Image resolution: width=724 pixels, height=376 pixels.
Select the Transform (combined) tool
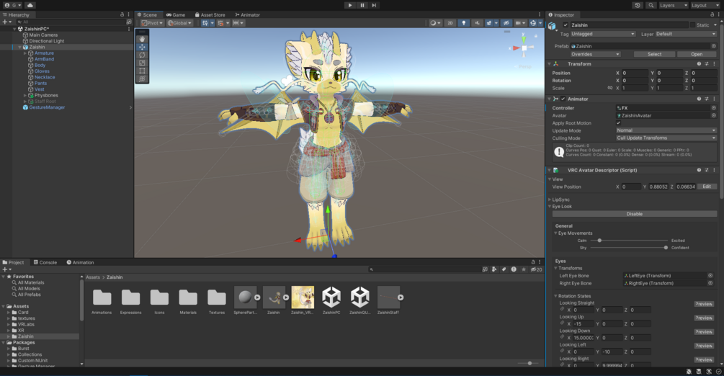(x=142, y=79)
